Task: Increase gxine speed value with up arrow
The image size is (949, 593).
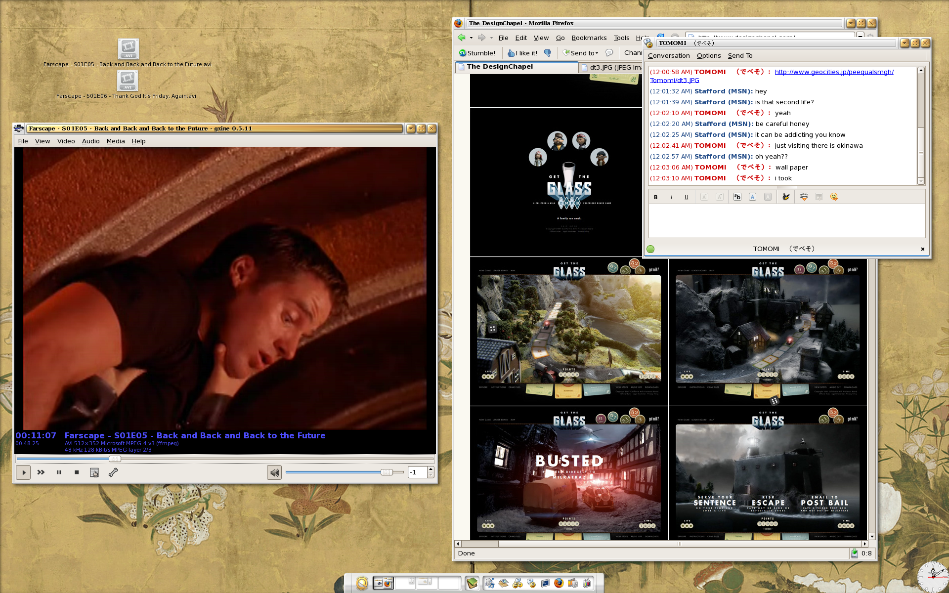Action: coord(431,469)
